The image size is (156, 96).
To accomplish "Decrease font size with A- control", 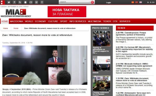I will pyautogui.click(x=148, y=2).
